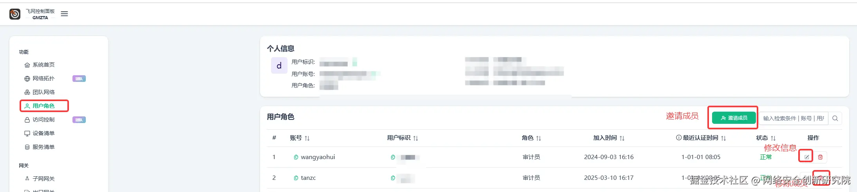Open 系统首页 in the sidebar
The image size is (857, 192).
[43, 65]
